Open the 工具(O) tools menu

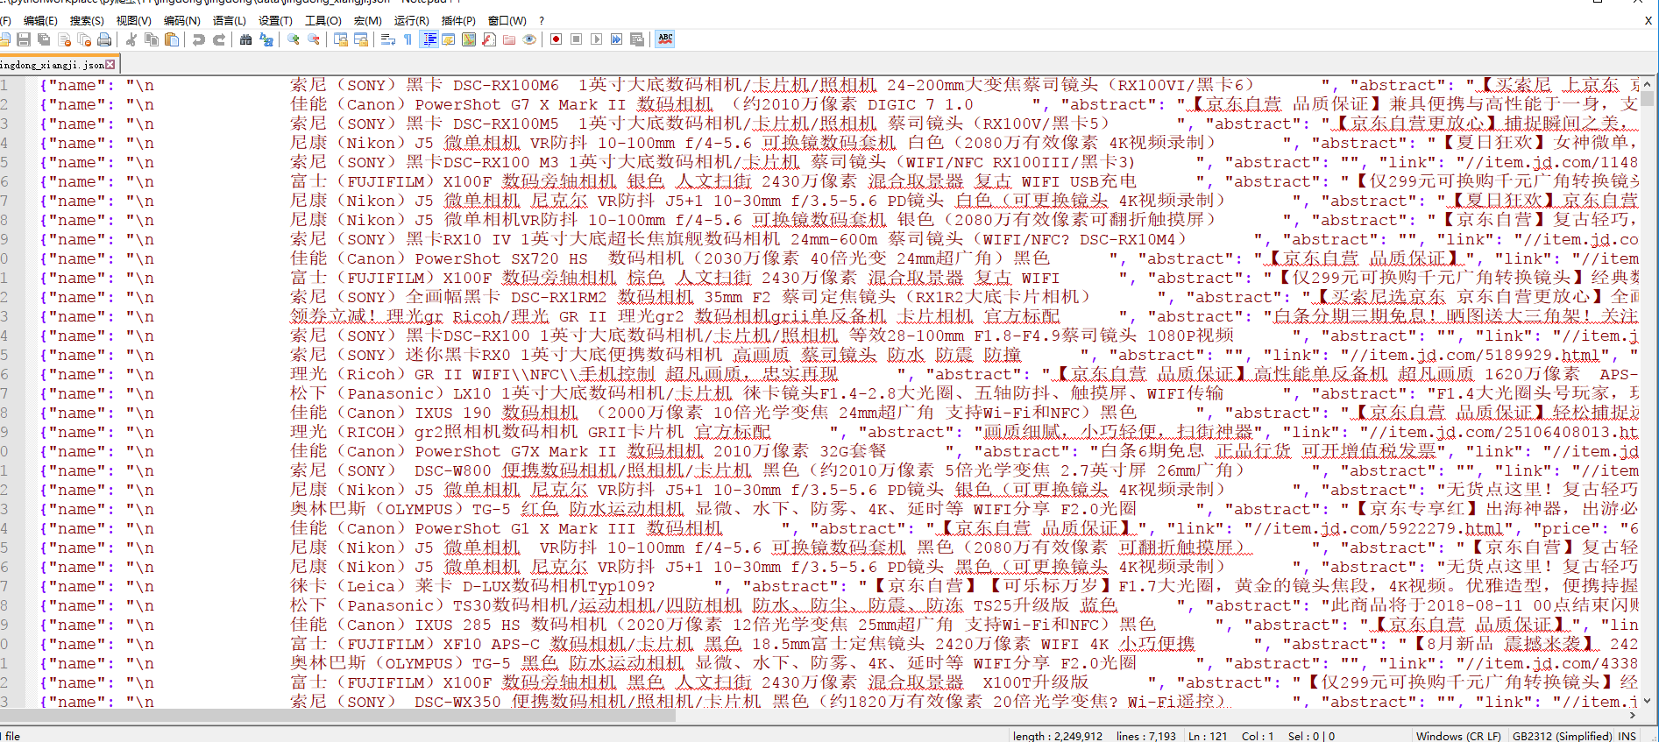coord(323,20)
